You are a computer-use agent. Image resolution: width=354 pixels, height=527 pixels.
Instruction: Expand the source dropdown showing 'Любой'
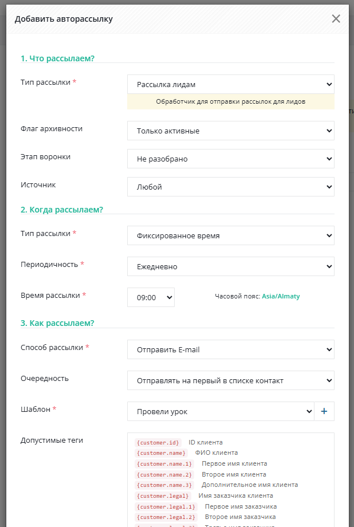click(230, 187)
